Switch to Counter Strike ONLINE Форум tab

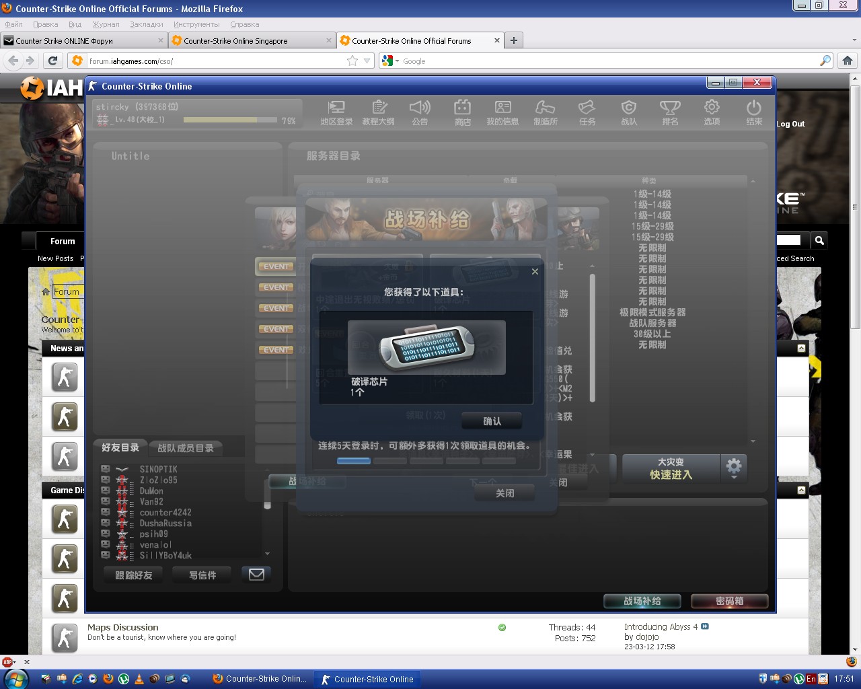83,40
